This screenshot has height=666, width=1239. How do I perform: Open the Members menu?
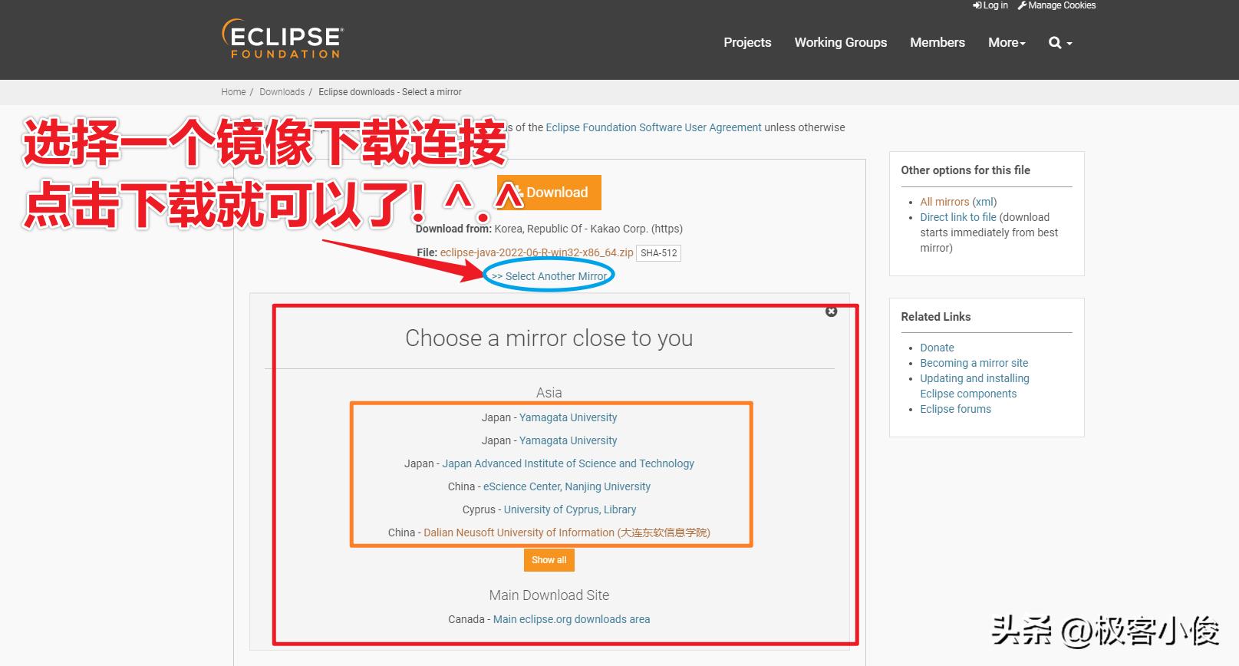(x=937, y=43)
